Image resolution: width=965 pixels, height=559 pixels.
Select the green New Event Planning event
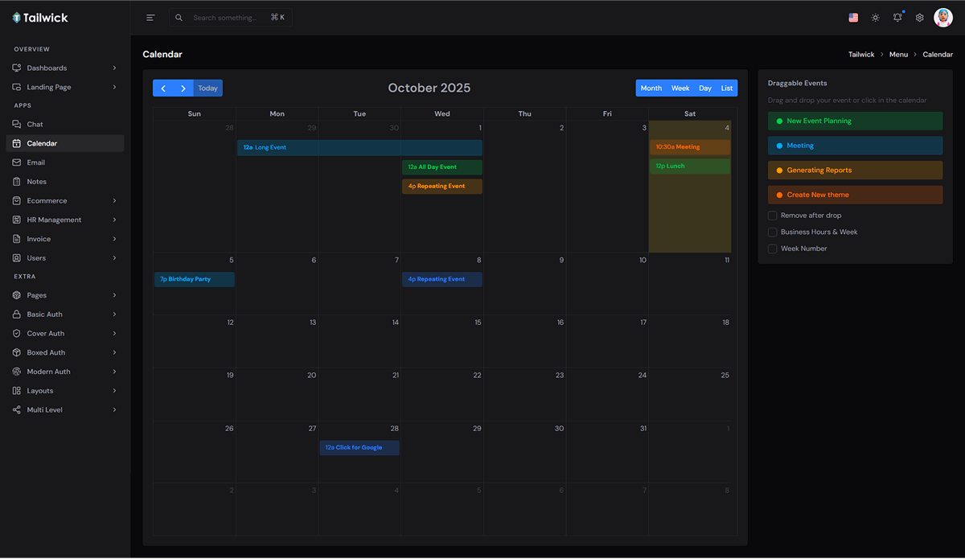855,121
